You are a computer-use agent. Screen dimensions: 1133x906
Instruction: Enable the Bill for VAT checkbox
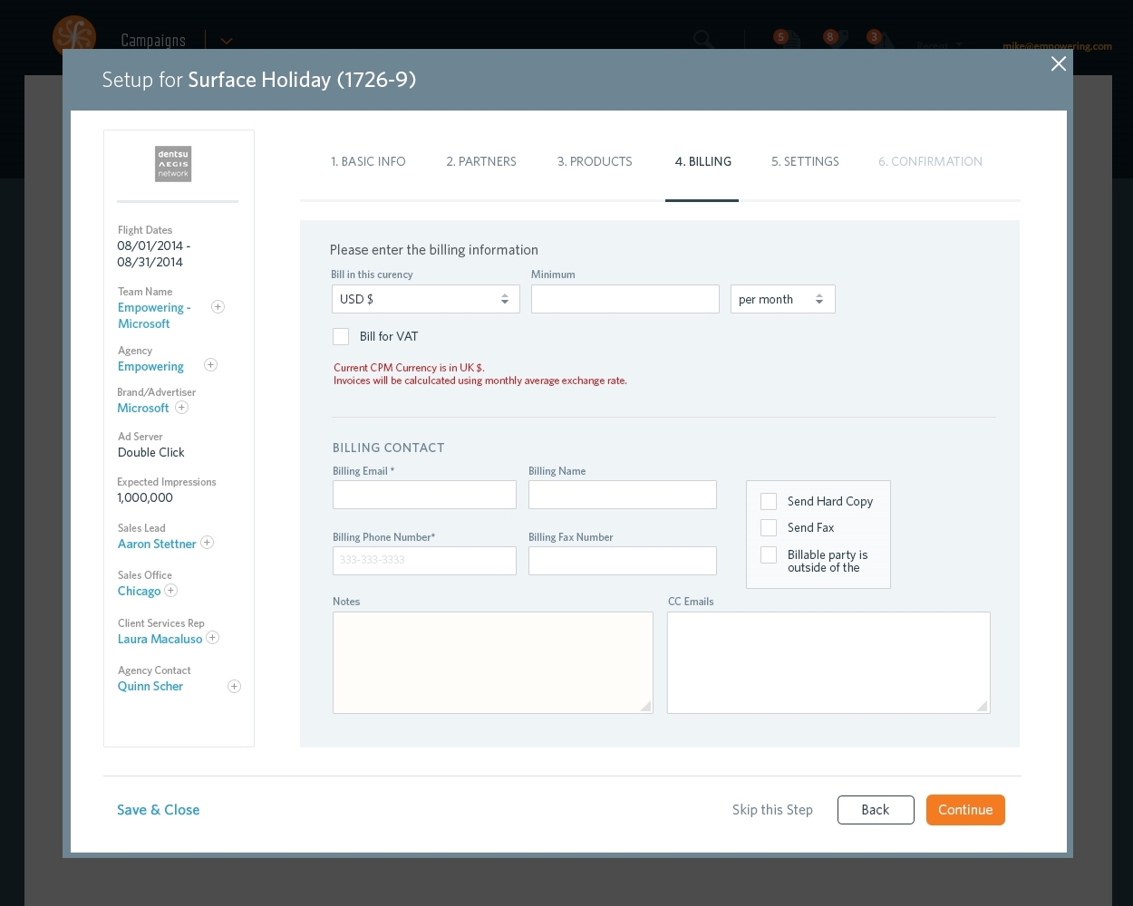click(x=341, y=336)
